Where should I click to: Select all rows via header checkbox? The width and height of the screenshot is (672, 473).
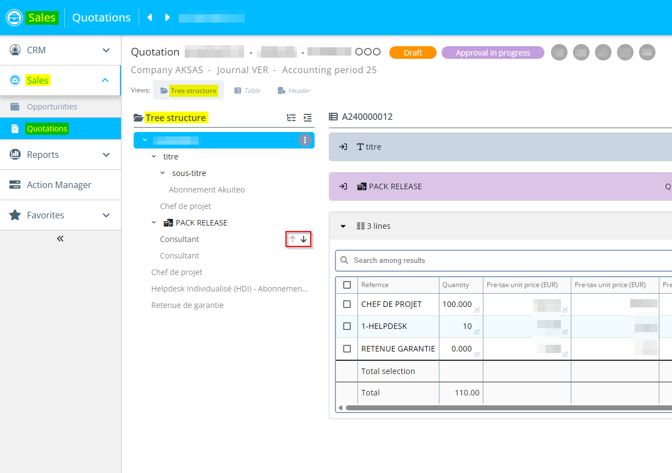click(x=347, y=285)
